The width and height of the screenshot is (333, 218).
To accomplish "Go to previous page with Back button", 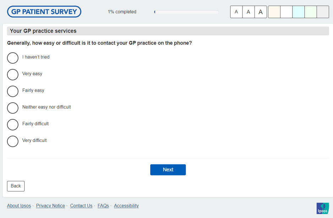I will (16, 186).
